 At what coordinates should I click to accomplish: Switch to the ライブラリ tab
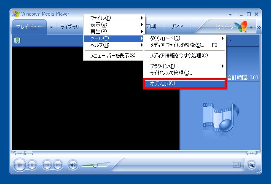pos(70,27)
